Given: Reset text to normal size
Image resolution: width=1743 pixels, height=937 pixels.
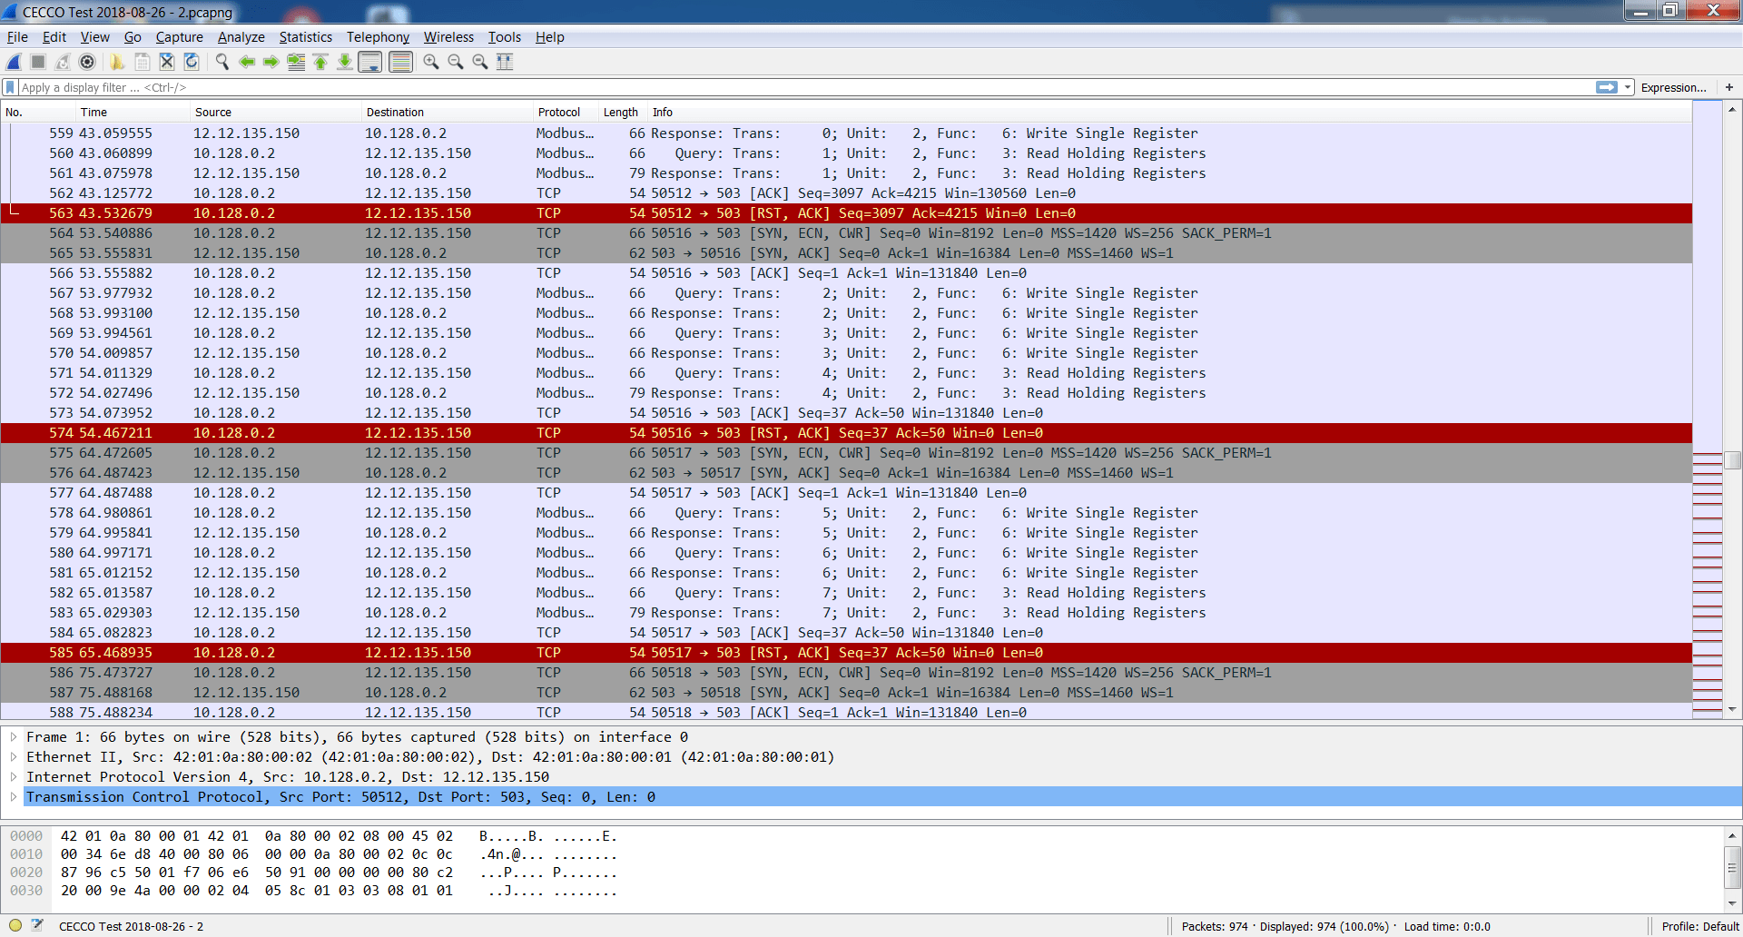Looking at the screenshot, I should tap(480, 62).
